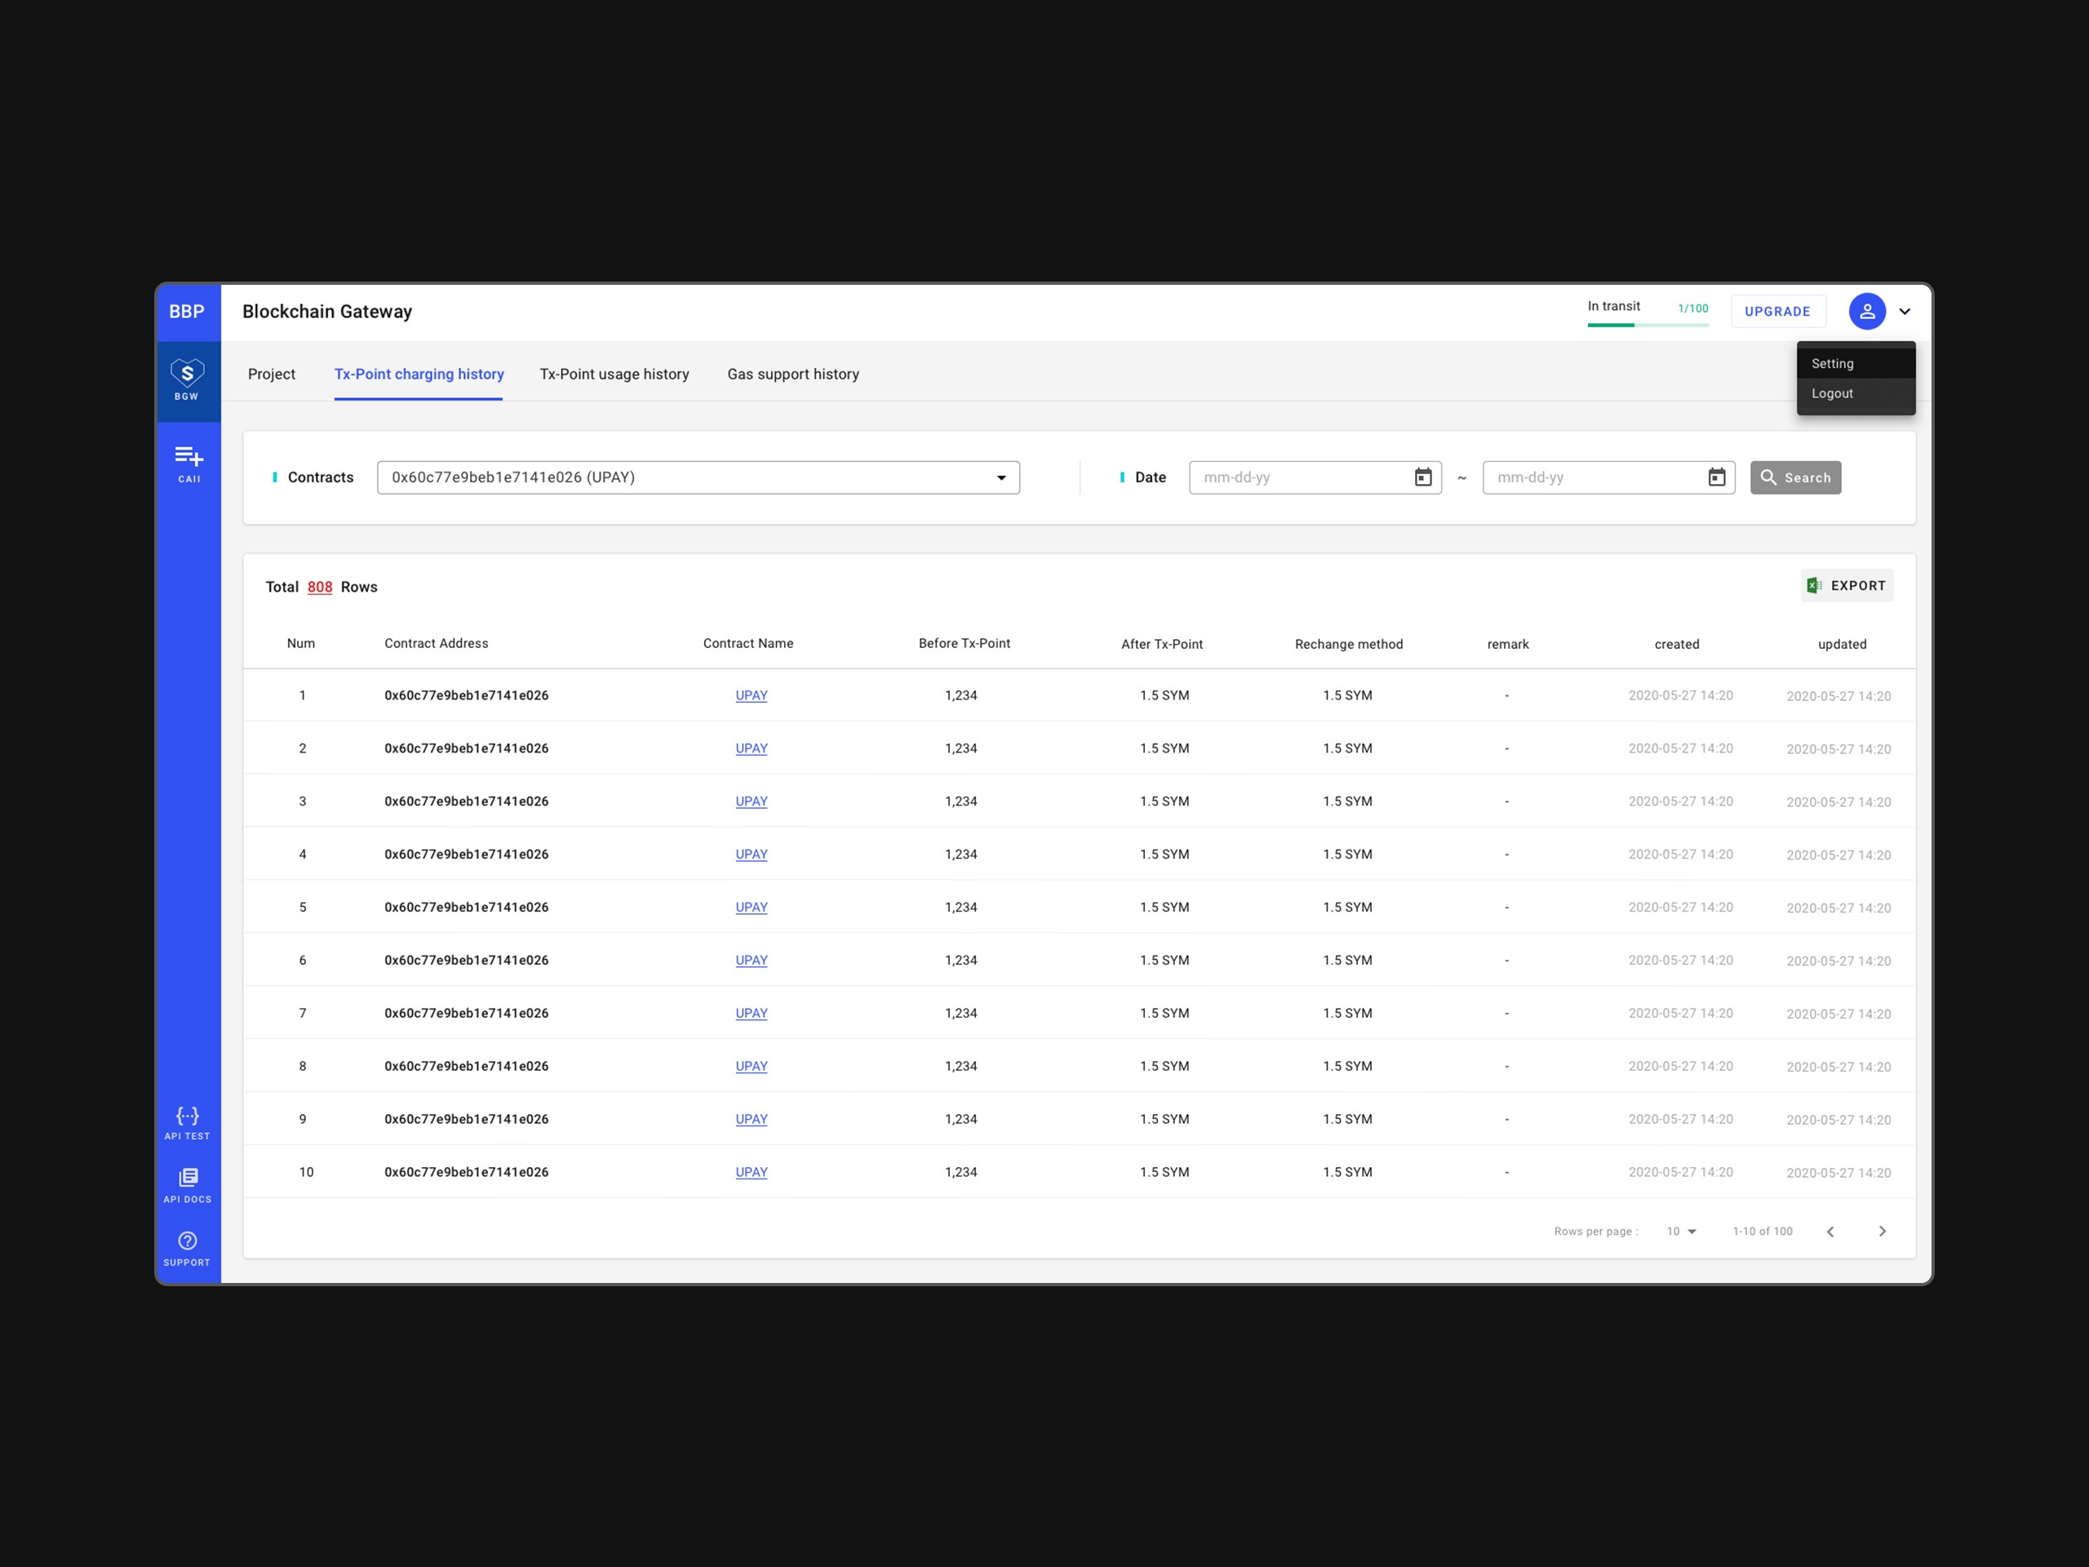Open the BGW sidebar icon

pyautogui.click(x=187, y=380)
